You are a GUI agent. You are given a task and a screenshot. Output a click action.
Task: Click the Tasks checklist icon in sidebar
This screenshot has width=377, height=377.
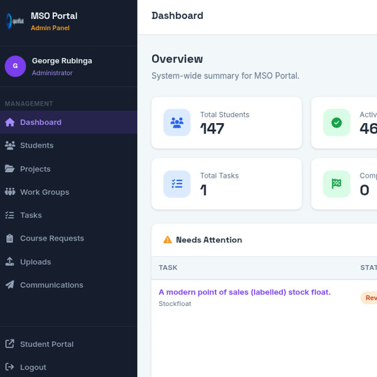[9, 215]
